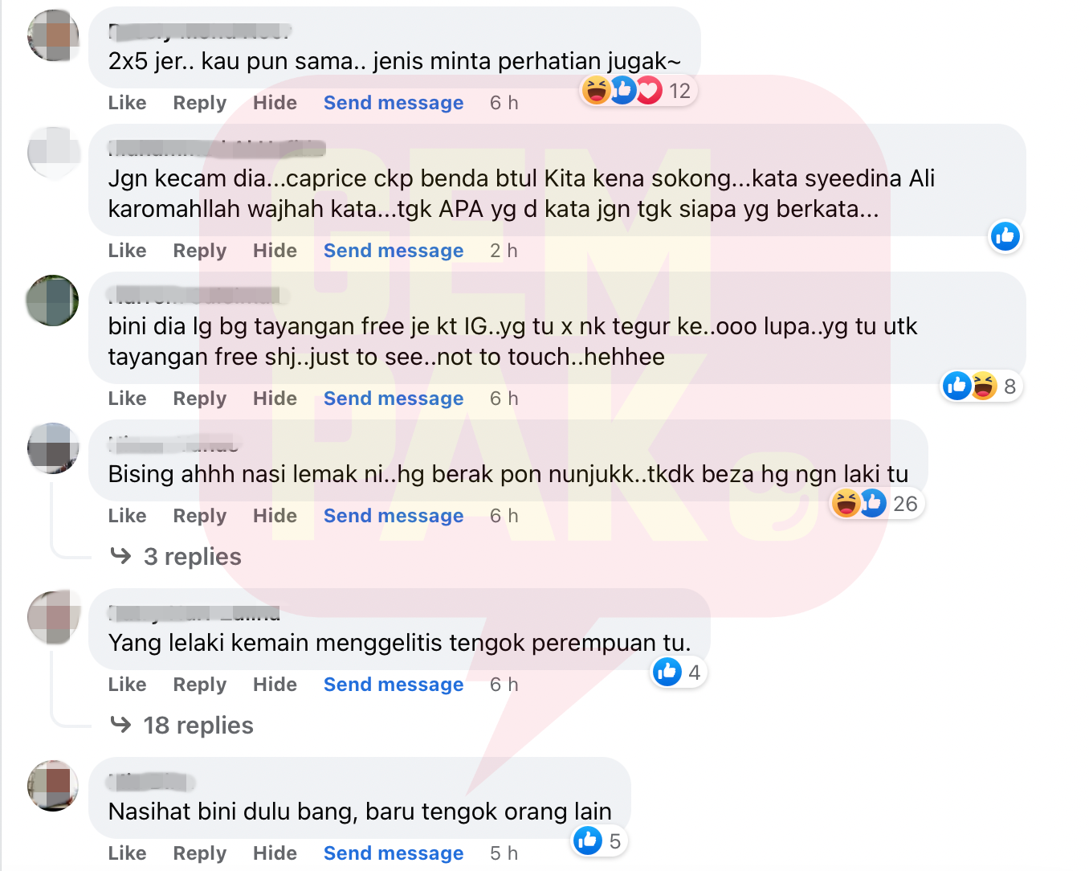Like the 'Jgn kecam dia' comment

pyautogui.click(x=127, y=251)
